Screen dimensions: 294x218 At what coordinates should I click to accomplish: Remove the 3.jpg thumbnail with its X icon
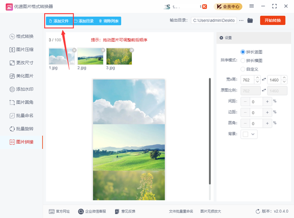(131, 49)
